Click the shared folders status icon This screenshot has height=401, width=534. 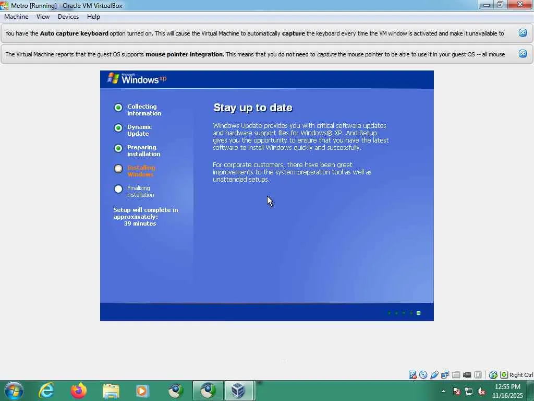(456, 375)
